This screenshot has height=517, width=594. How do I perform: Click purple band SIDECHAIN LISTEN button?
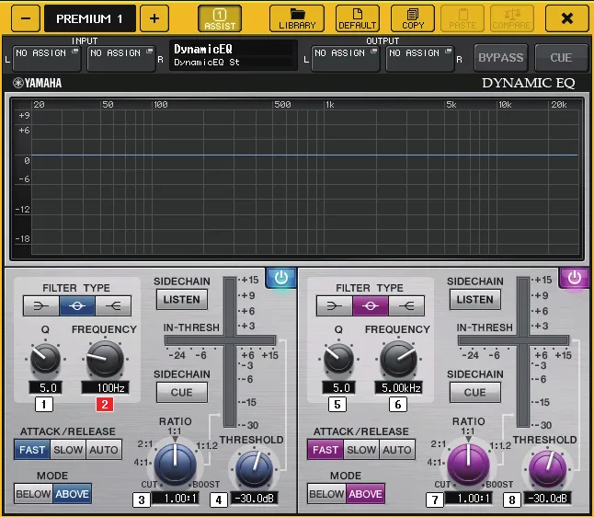[475, 299]
